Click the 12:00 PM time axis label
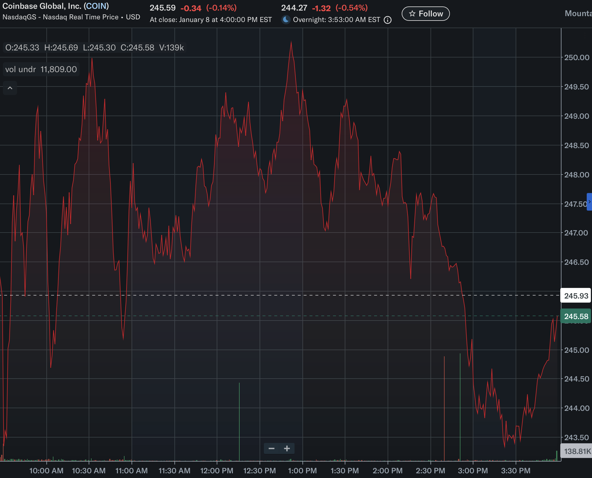The height and width of the screenshot is (478, 592). (217, 471)
